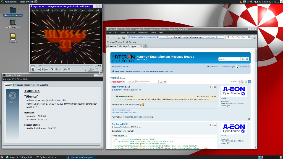The height and width of the screenshot is (159, 283).
Task: Go to page 1 of the topic
Action: pyautogui.click(x=243, y=82)
